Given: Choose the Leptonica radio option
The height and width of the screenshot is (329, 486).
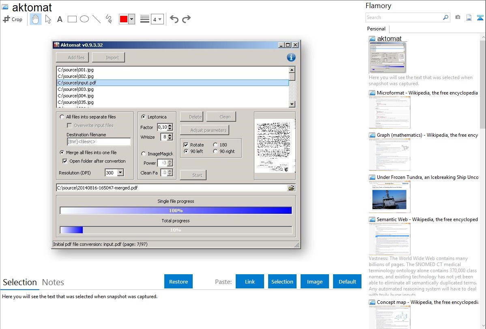Looking at the screenshot, I should pyautogui.click(x=144, y=117).
